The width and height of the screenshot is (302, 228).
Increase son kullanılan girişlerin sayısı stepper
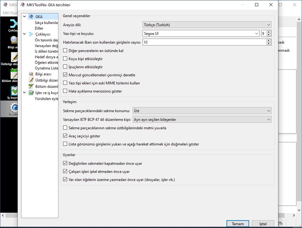(x=269, y=41)
